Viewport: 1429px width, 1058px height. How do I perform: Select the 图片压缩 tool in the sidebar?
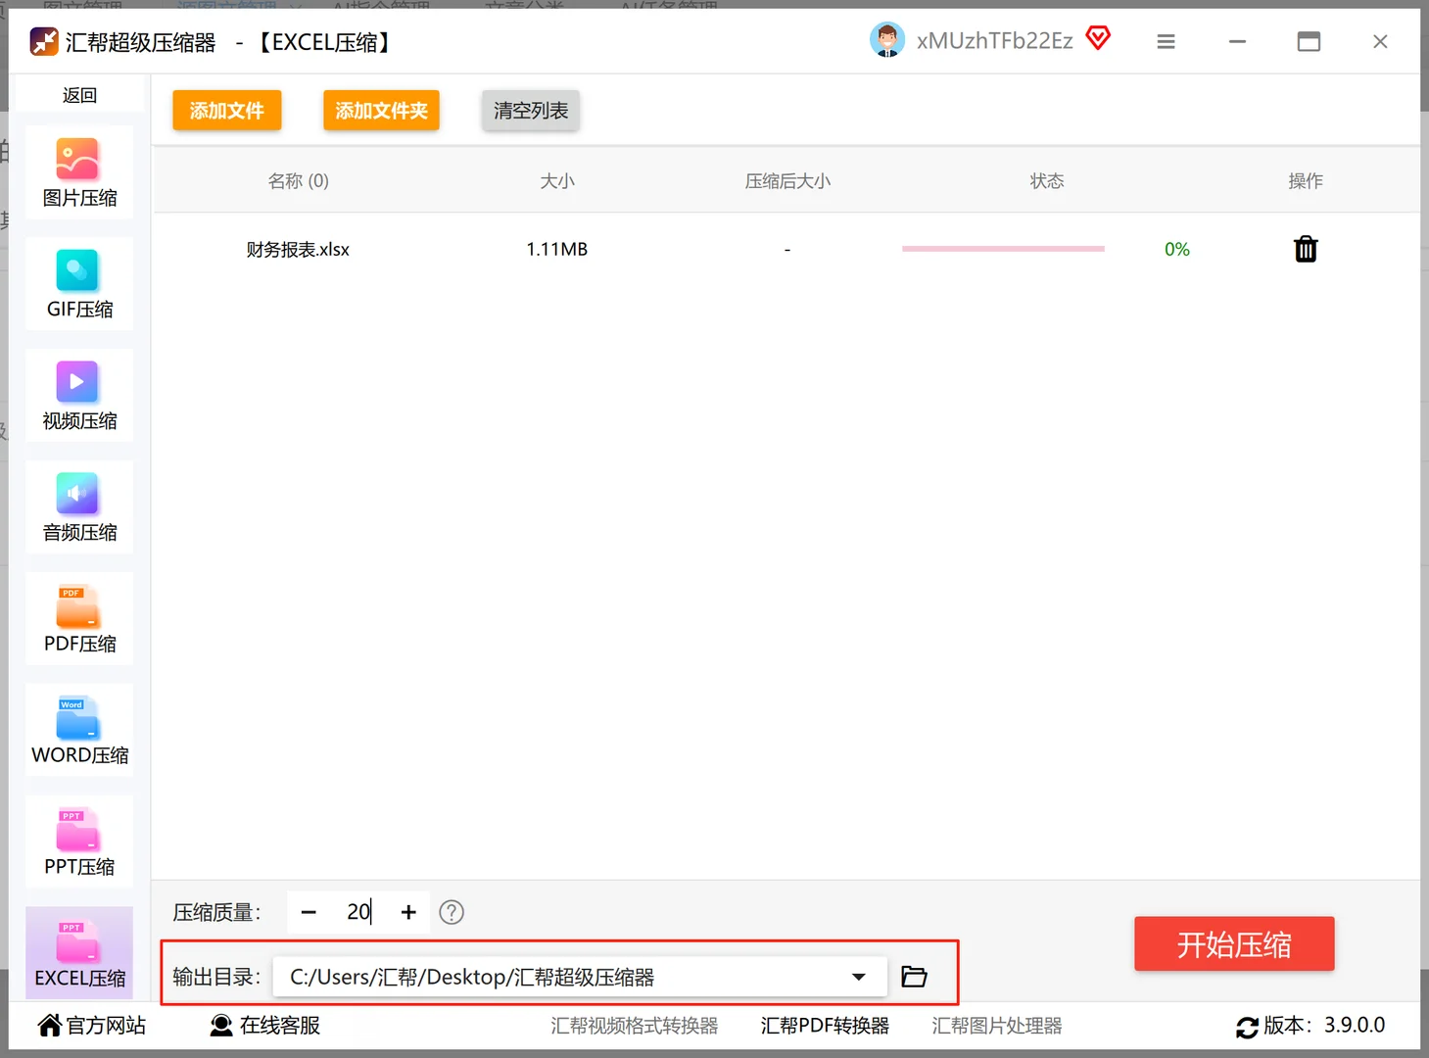[78, 171]
